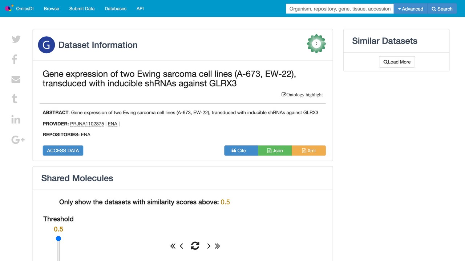
Task: Click the 'REPOSITORIES: ENA' text
Action: (66, 134)
